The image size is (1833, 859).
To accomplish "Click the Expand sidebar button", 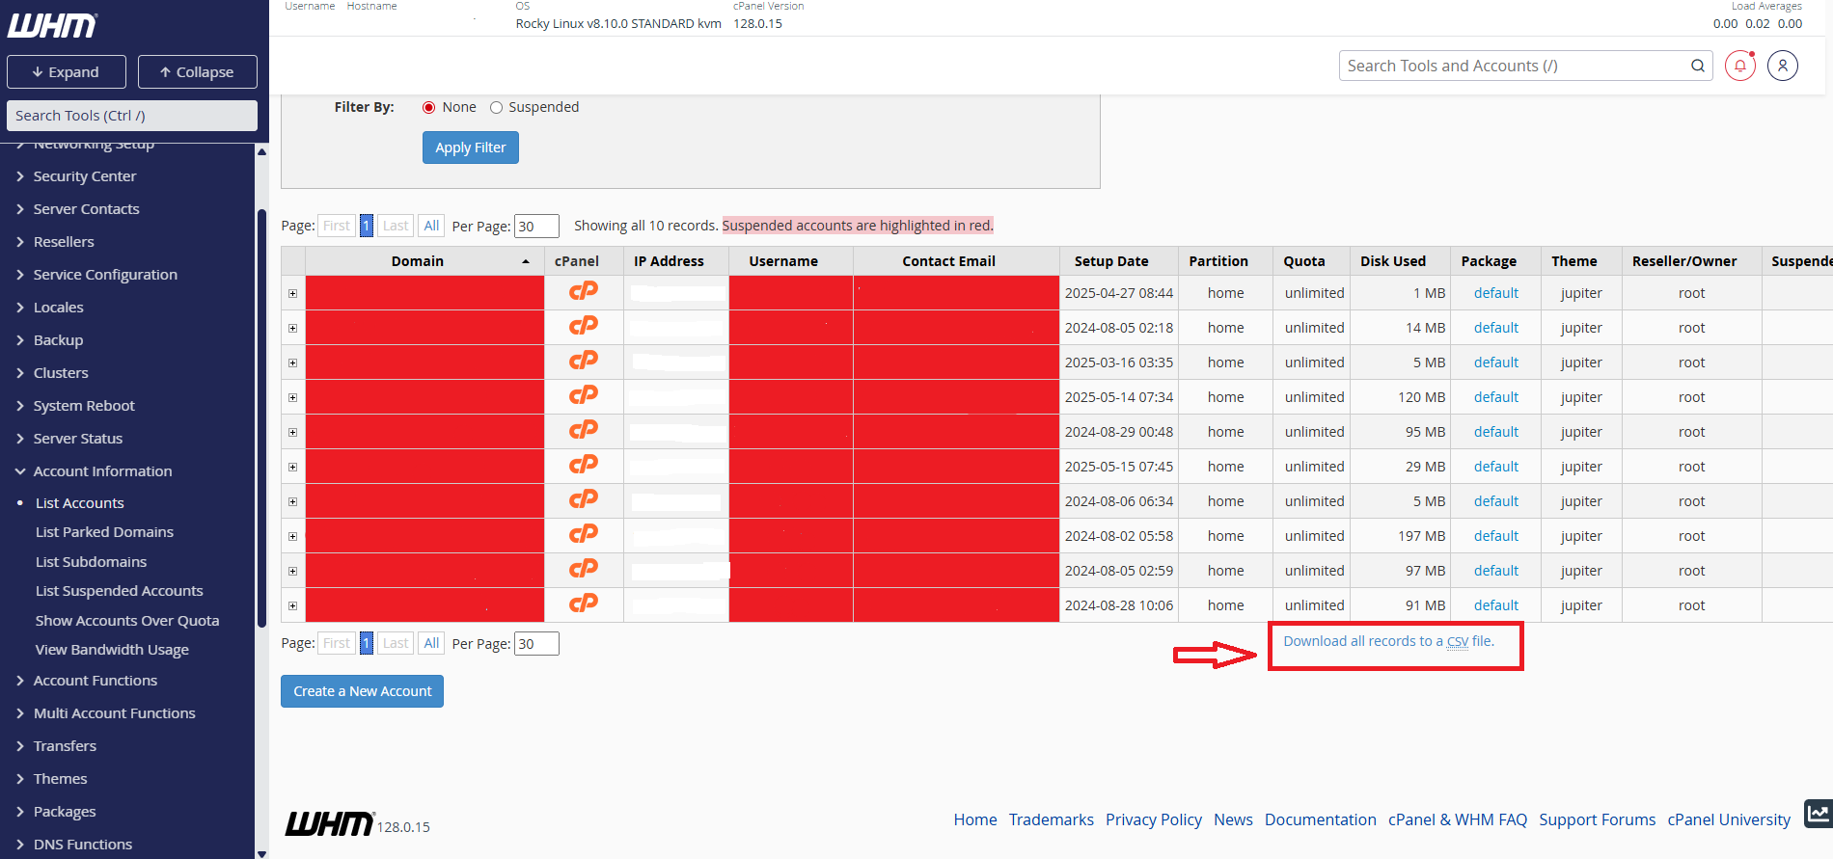I will click(67, 72).
